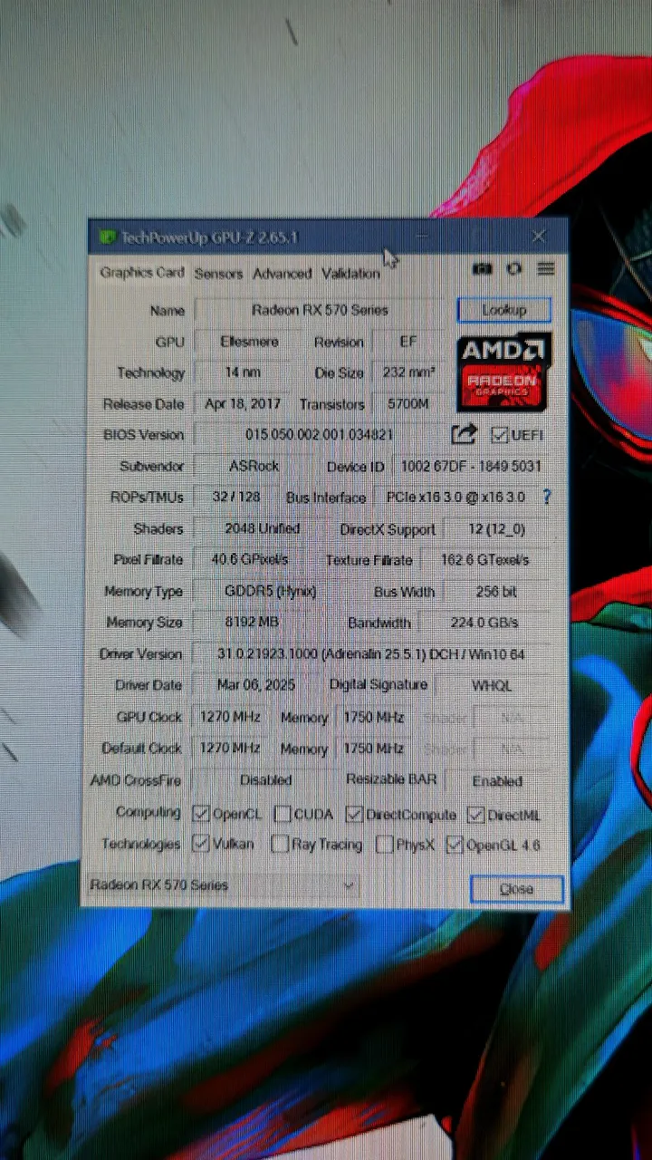
Task: Toggle the Ray Tracing checkbox
Action: point(280,845)
